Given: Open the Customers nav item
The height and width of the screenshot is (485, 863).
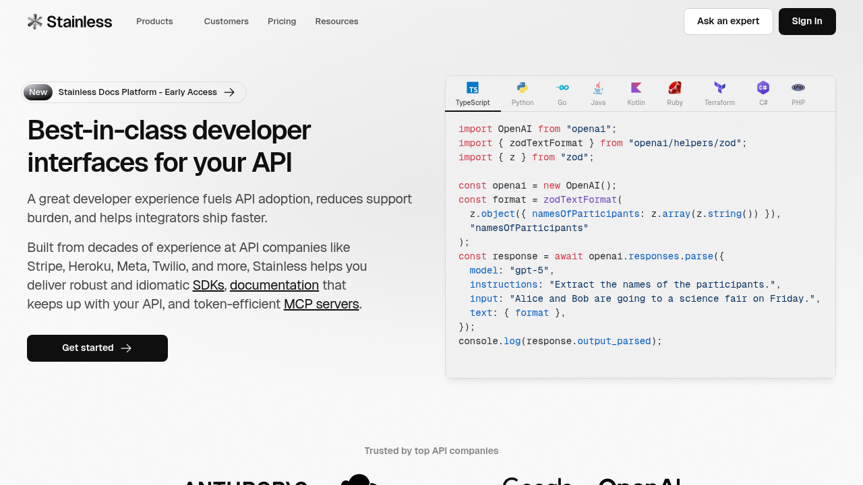Looking at the screenshot, I should pyautogui.click(x=227, y=22).
